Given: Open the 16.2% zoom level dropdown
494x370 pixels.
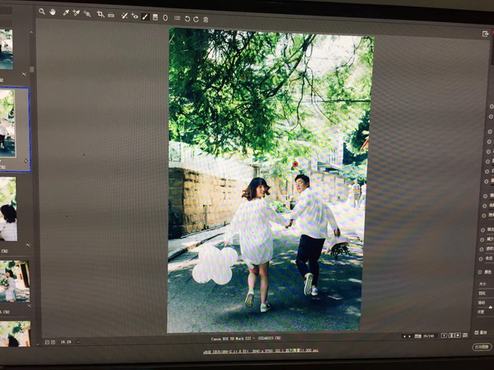Looking at the screenshot, I should click(x=78, y=342).
